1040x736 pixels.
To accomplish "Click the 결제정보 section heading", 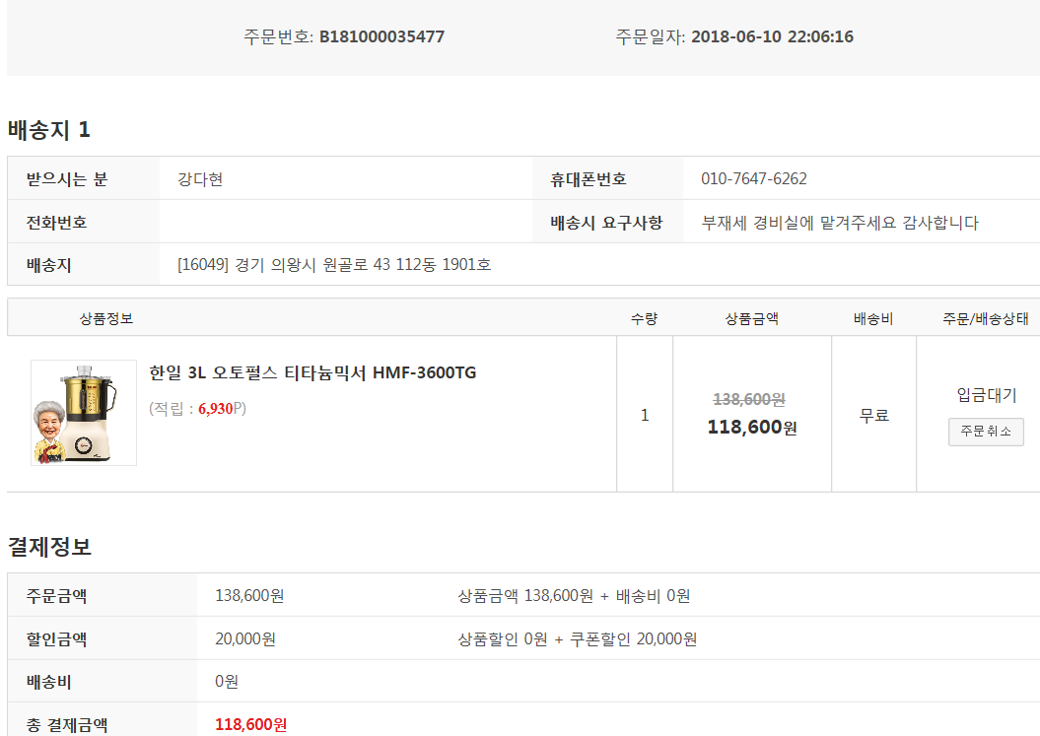I will [x=49, y=547].
